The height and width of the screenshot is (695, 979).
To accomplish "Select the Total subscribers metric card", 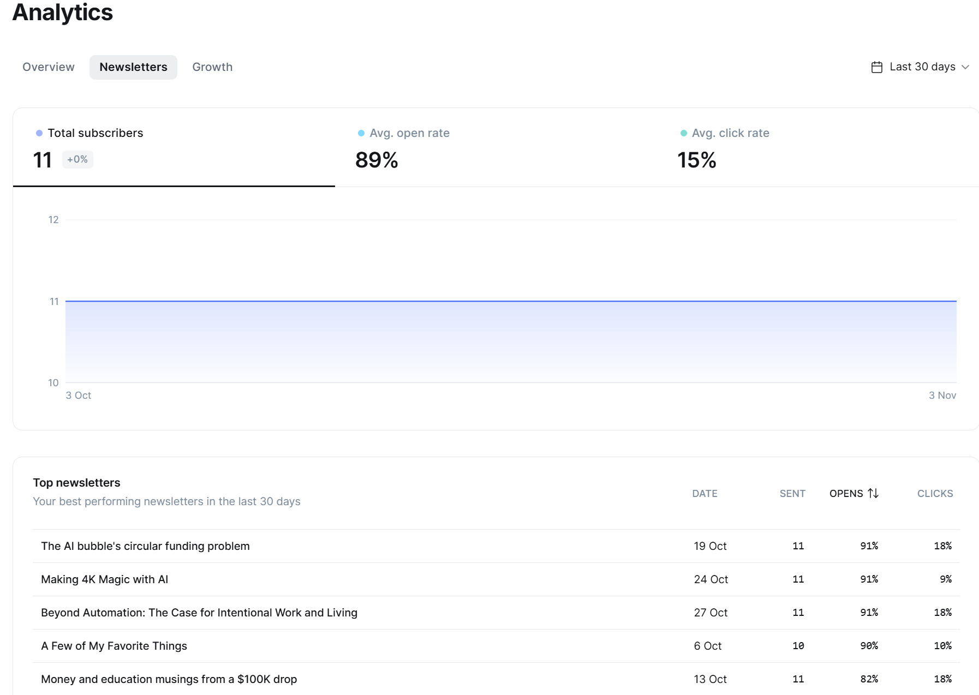I will [174, 147].
